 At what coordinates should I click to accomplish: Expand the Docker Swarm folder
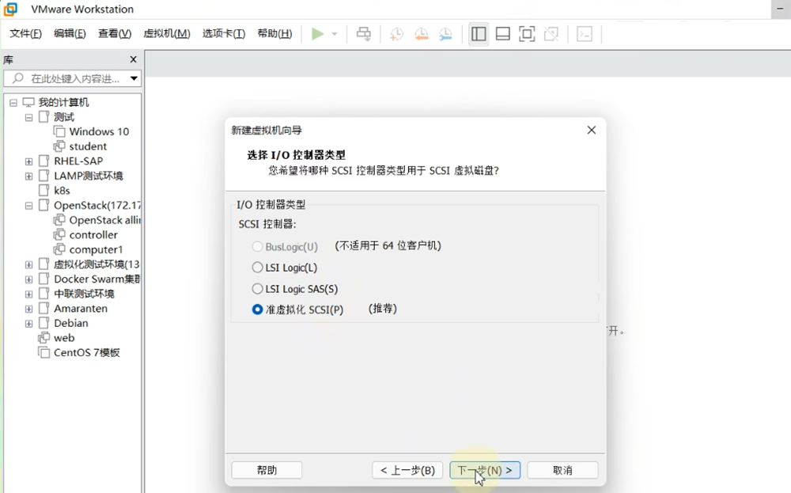(28, 279)
